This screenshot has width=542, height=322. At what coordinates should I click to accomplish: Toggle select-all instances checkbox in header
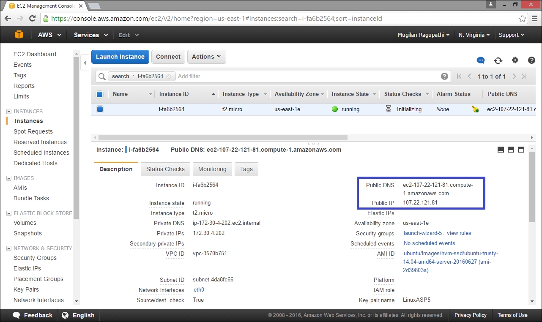coord(100,94)
